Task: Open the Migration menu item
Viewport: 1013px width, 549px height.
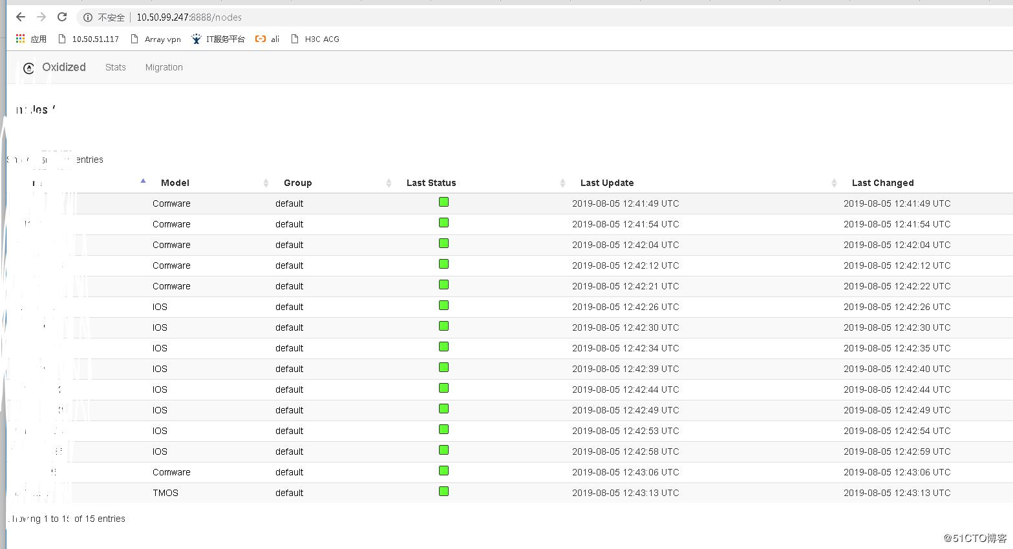Action: (x=164, y=67)
